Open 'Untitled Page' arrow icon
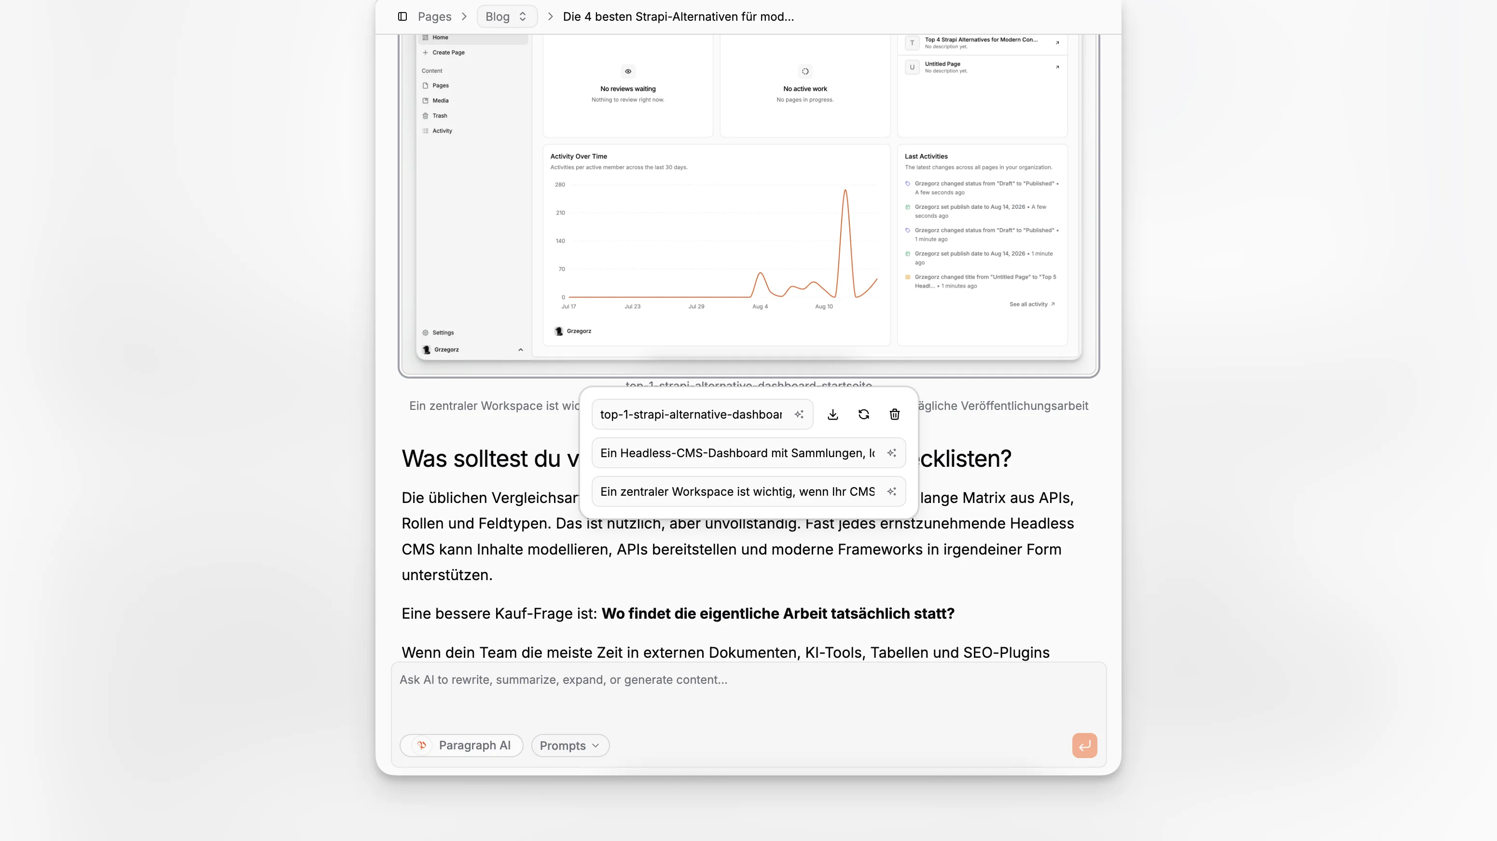1497x841 pixels. tap(1057, 68)
